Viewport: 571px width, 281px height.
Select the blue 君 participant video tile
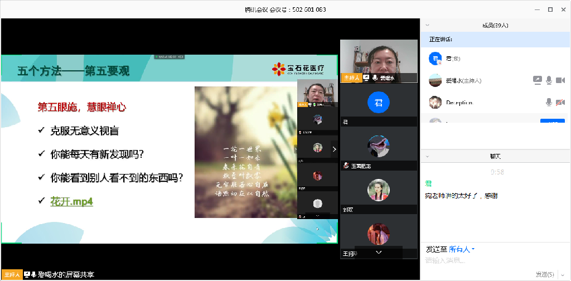point(379,105)
